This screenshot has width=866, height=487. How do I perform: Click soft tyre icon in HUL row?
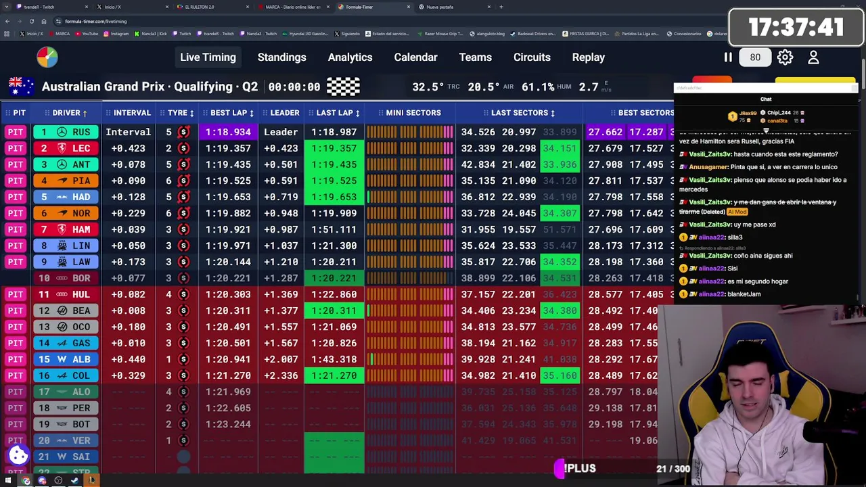(183, 294)
